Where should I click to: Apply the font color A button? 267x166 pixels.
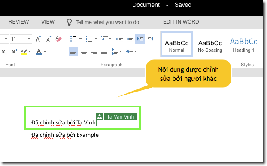coord(39,52)
